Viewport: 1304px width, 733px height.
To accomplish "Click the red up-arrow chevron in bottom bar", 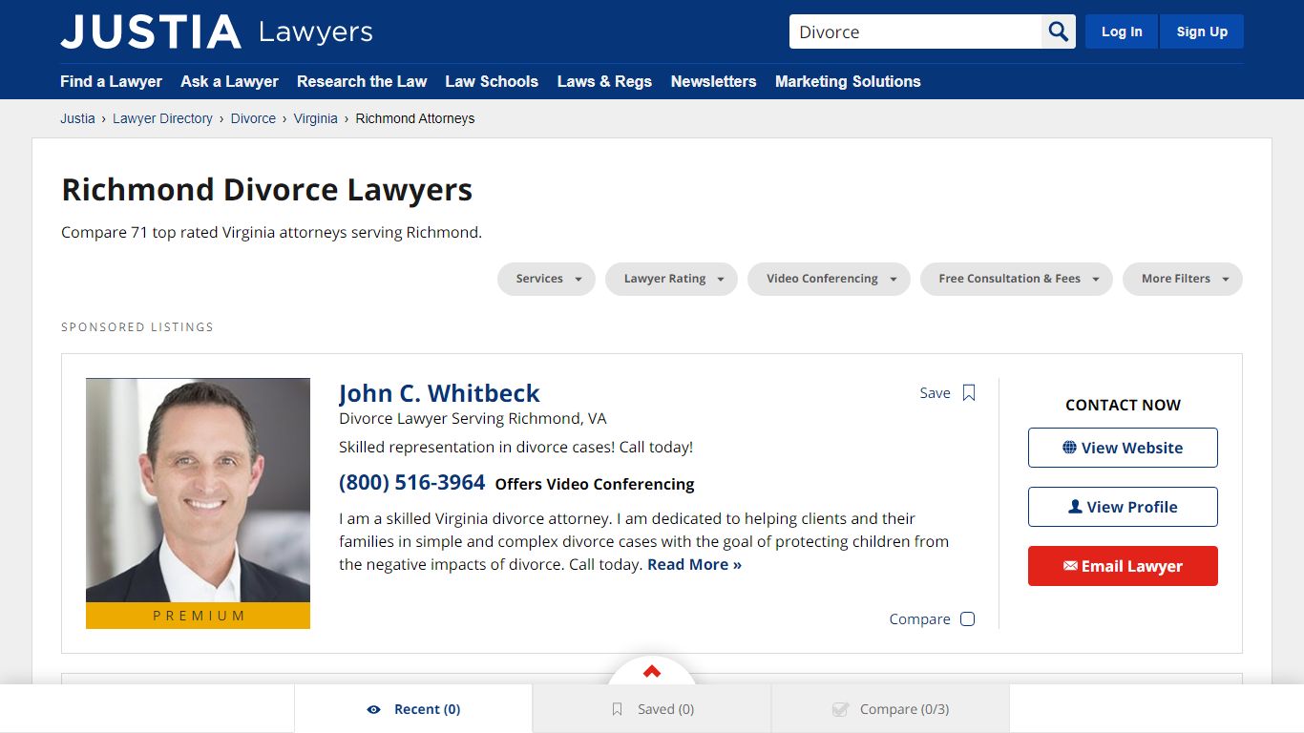I will [x=652, y=672].
